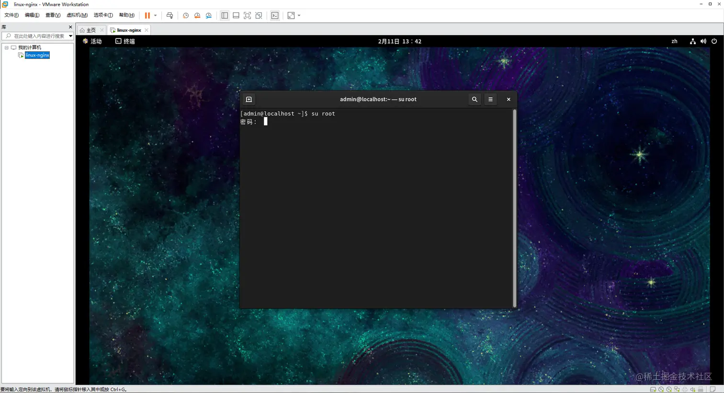Click the volume speaker icon in GNOME bar
Viewport: 724px width, 393px height.
(x=703, y=41)
